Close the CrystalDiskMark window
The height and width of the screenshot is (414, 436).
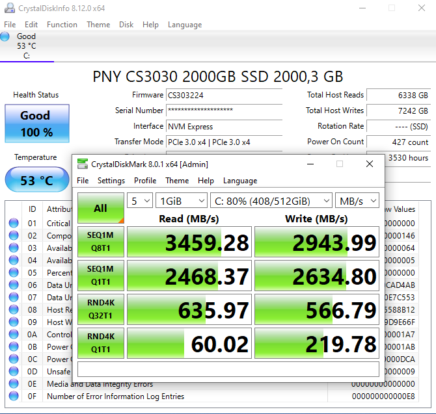tap(369, 164)
